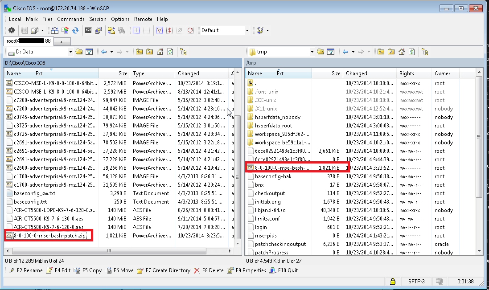Open a new session tab with the plus button
The width and height of the screenshot is (489, 290).
[61, 41]
